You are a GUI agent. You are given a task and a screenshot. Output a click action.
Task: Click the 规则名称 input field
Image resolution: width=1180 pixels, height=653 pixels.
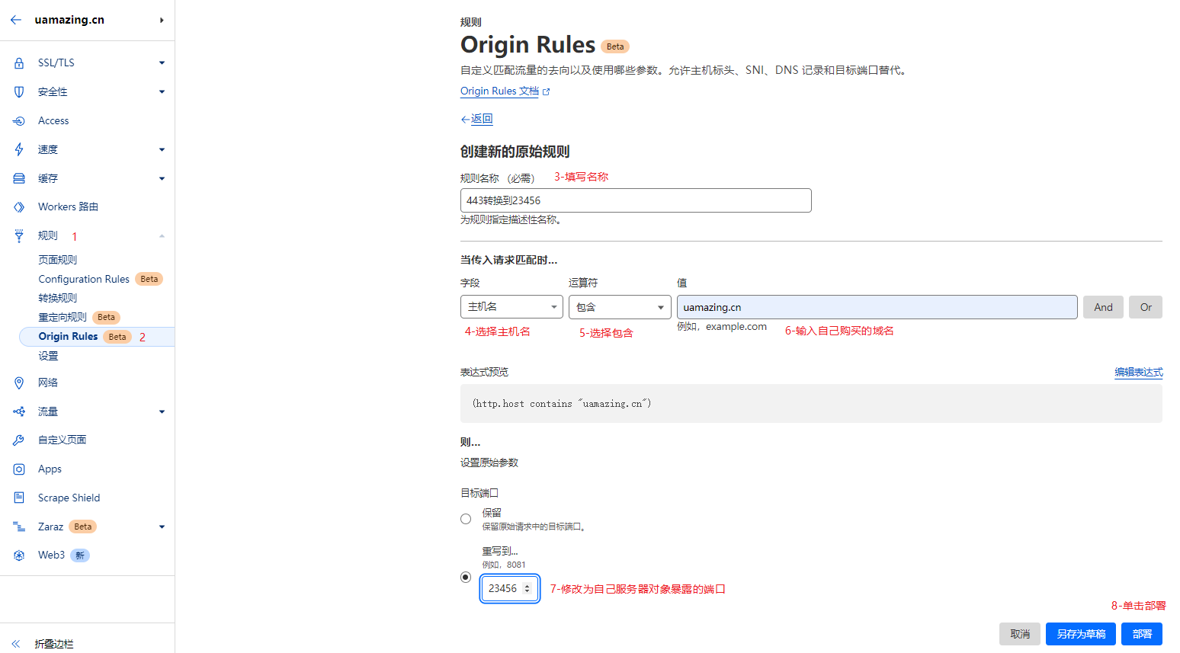click(x=636, y=200)
